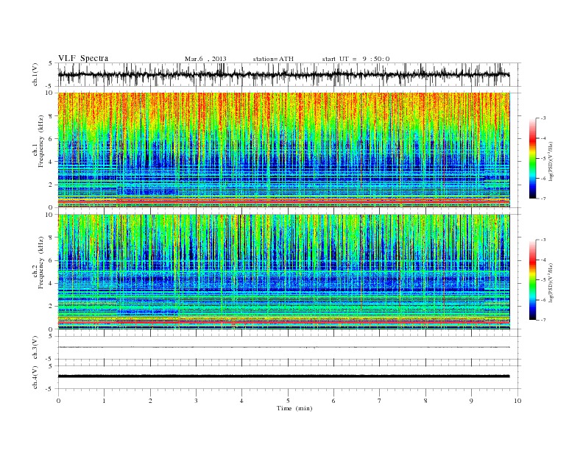Viewport: 583px width, 450px height.
Task: Click time axis tick label "9"
Action: tap(471, 401)
